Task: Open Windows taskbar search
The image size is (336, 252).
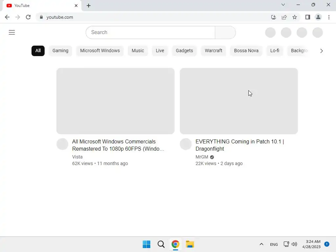Action: 161,244
